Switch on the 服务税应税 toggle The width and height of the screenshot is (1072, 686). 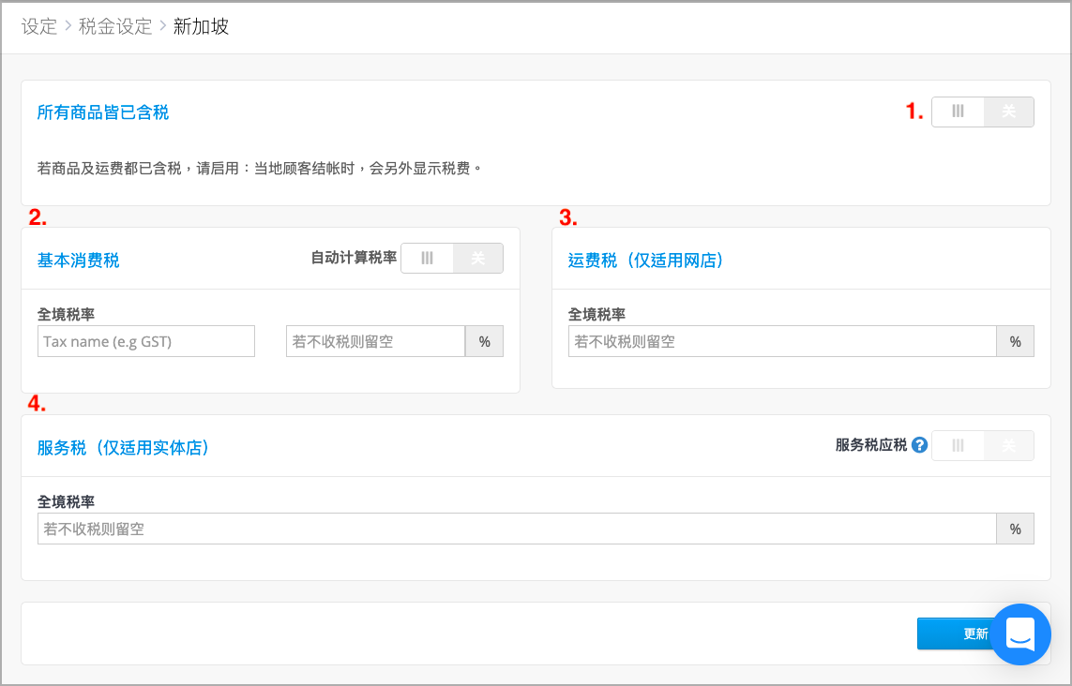[983, 445]
